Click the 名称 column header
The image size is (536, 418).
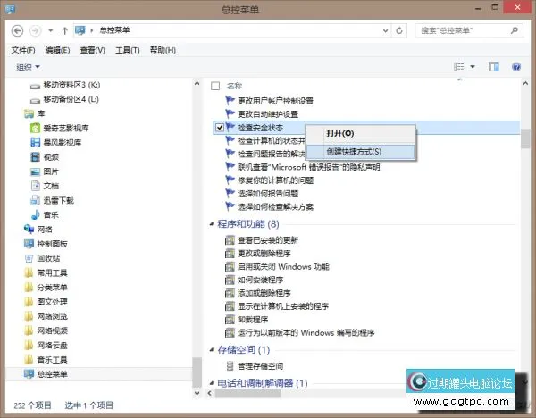tap(234, 86)
